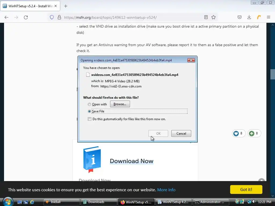
Task: Switch to Downloads taskbar button
Action: pos(99,202)
